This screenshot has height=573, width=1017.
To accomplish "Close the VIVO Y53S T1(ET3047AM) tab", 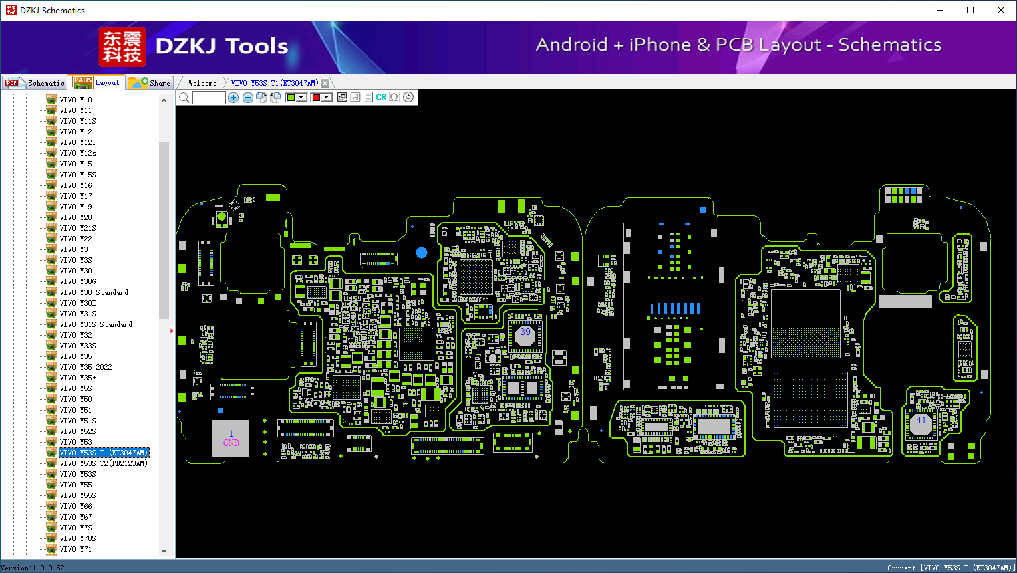I will (x=325, y=83).
